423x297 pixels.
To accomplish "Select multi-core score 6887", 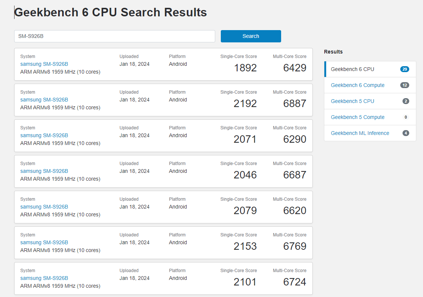I will tap(295, 103).
